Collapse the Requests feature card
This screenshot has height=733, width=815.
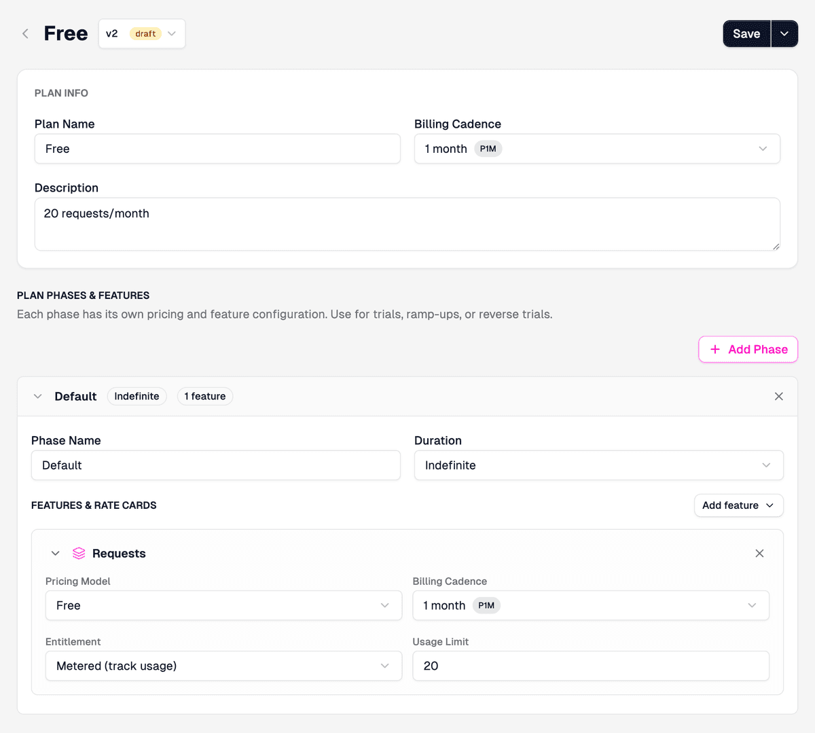click(x=55, y=553)
